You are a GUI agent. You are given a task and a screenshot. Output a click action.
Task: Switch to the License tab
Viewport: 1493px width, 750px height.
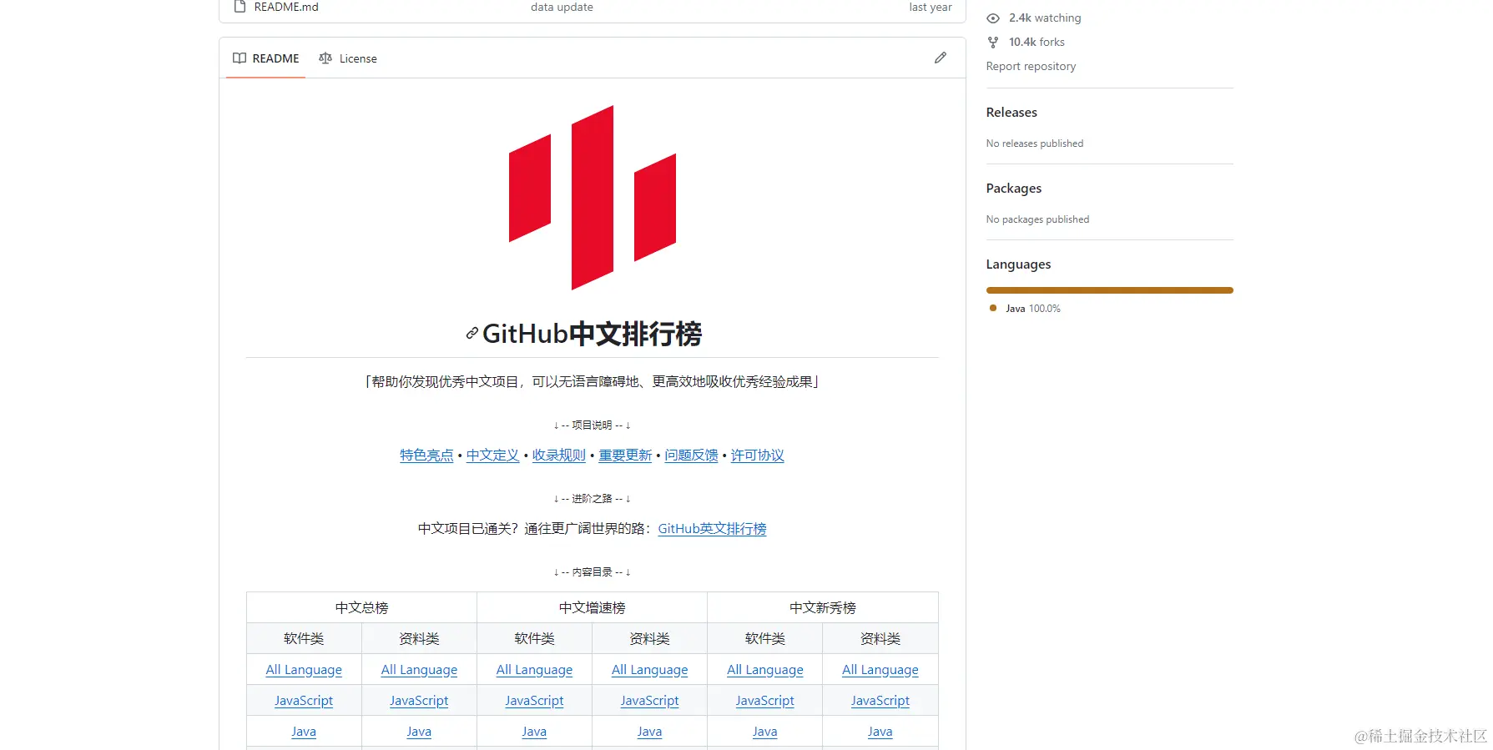click(x=347, y=58)
